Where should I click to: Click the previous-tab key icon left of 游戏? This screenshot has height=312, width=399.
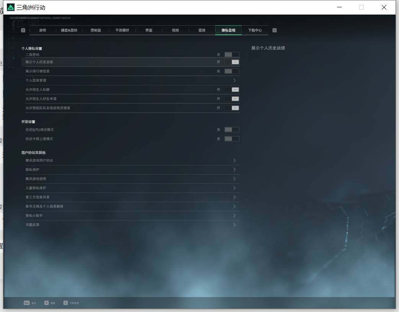(x=23, y=30)
